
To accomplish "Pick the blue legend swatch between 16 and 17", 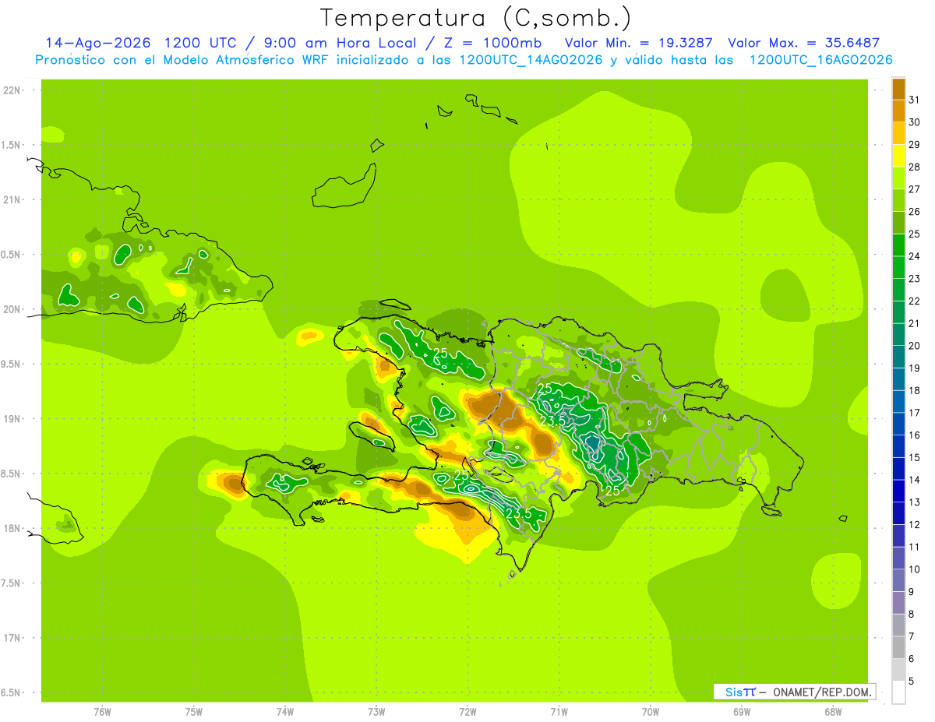I will (898, 424).
